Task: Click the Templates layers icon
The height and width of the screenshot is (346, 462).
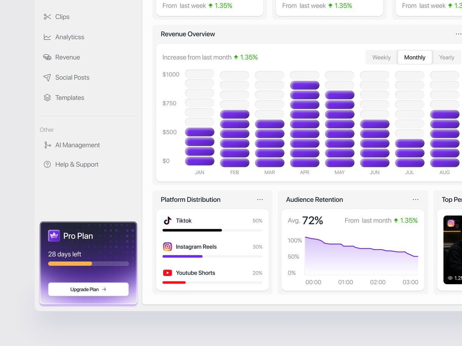Action: point(47,98)
